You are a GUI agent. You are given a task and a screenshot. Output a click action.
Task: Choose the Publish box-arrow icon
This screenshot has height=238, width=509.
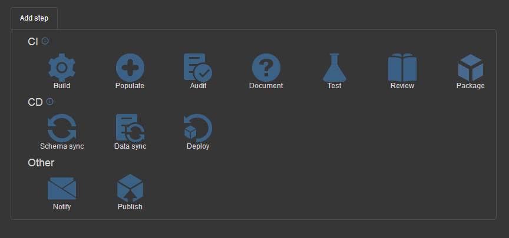(130, 188)
